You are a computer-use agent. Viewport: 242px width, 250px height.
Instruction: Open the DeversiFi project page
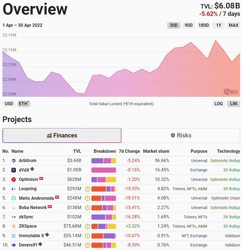(x=28, y=245)
